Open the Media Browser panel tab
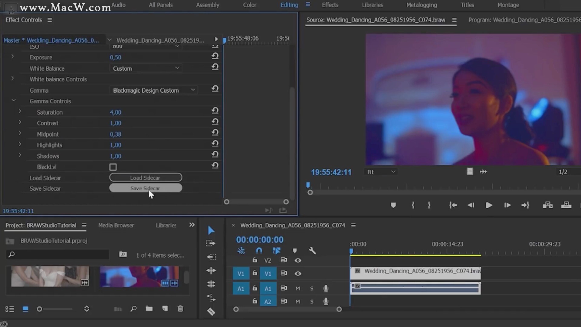The image size is (581, 327). click(x=116, y=225)
